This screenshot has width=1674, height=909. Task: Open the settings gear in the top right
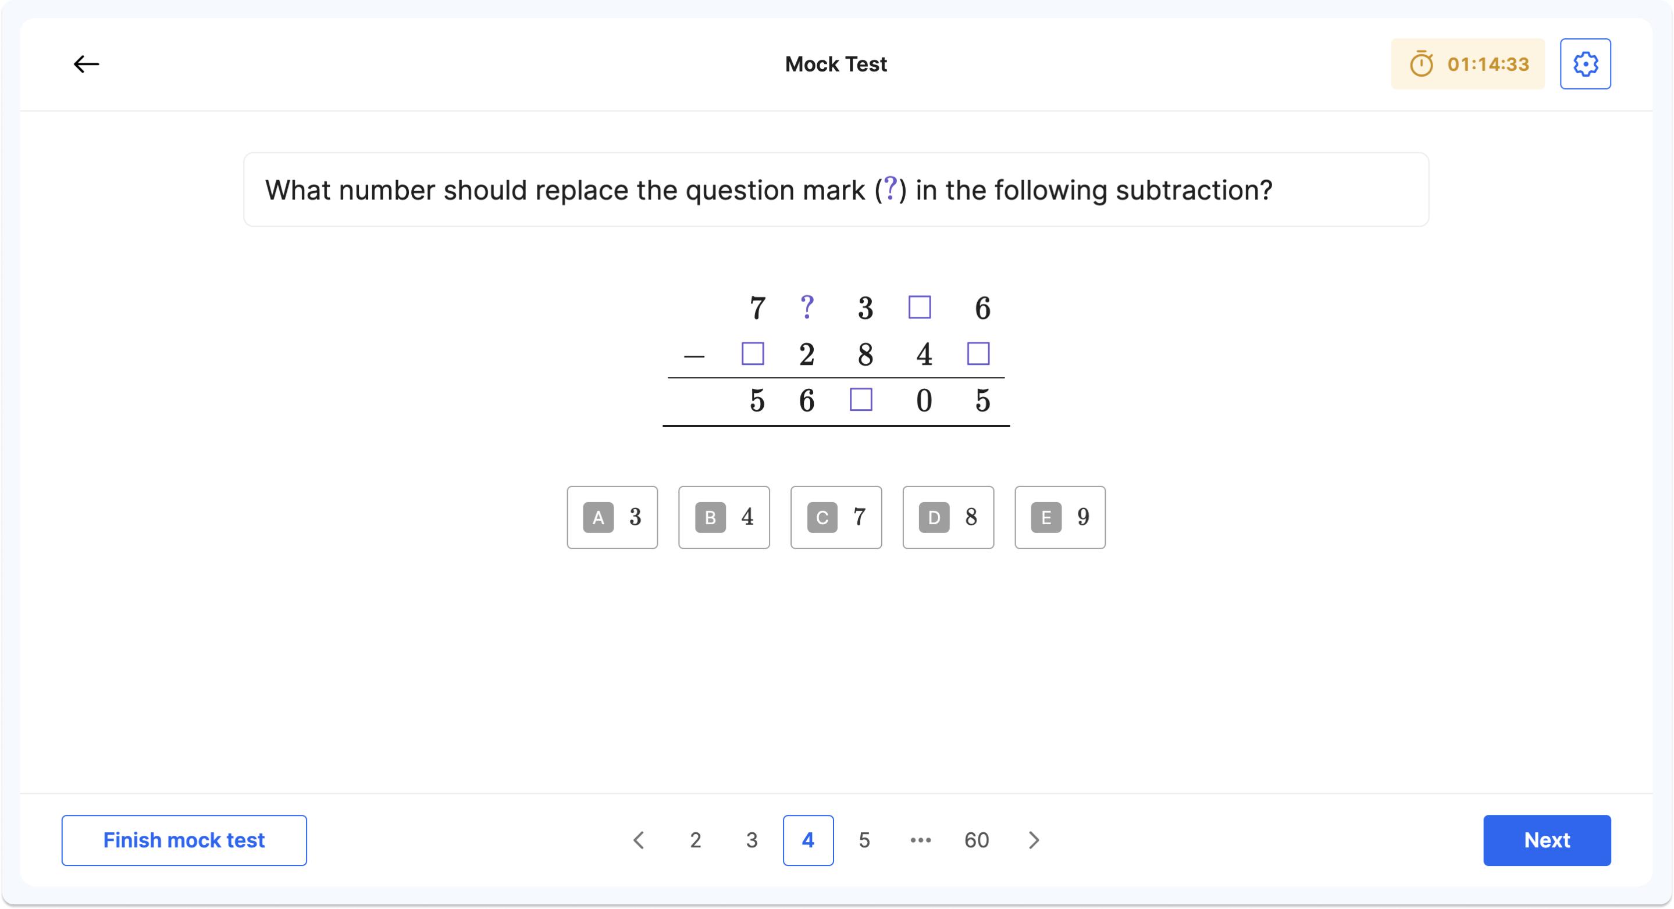(x=1586, y=63)
